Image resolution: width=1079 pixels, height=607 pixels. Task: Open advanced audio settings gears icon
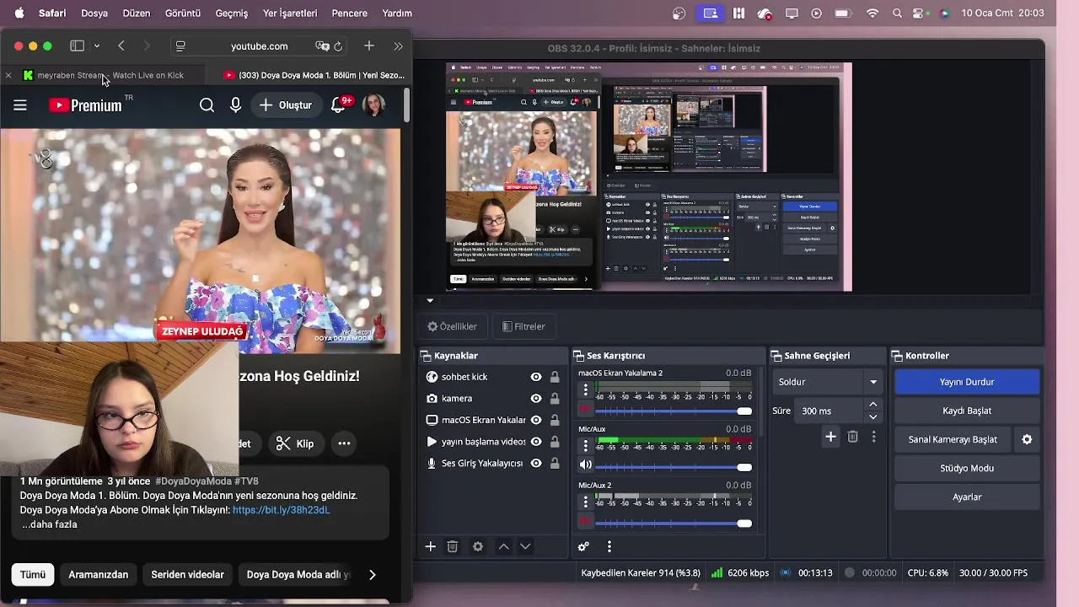pyautogui.click(x=582, y=546)
